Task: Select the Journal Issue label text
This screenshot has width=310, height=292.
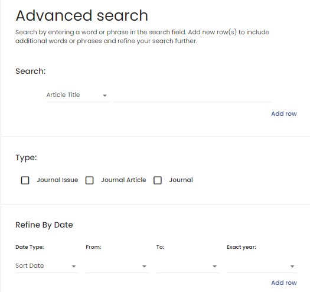Action: click(57, 180)
